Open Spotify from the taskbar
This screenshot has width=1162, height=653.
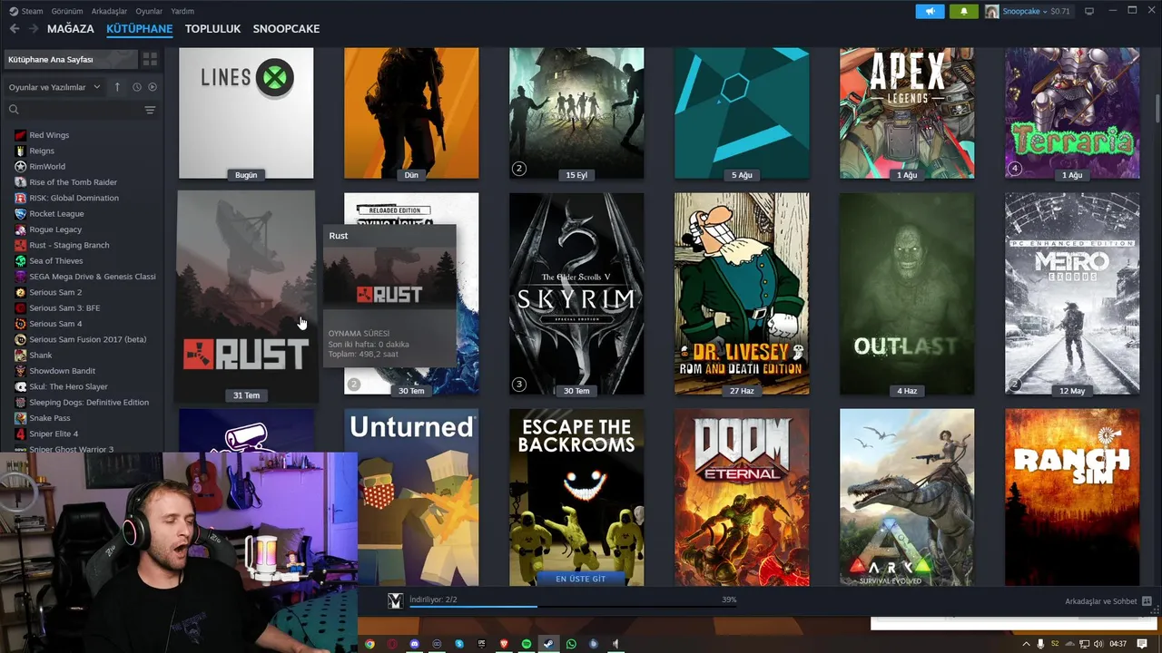[527, 644]
